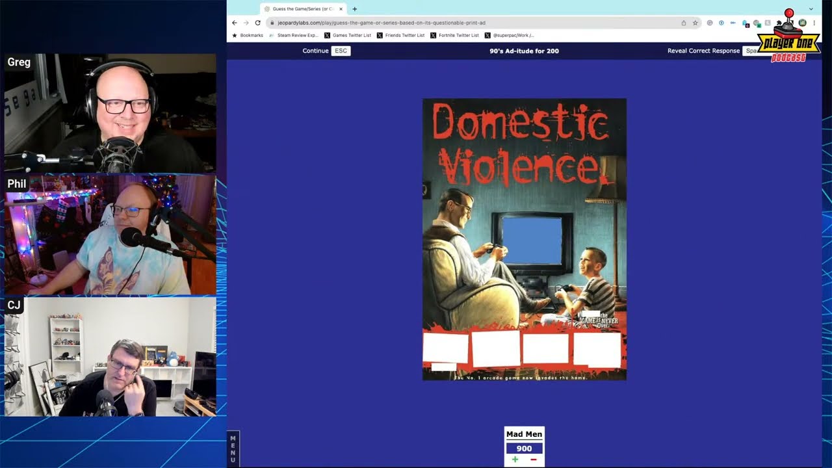The image size is (832, 468).
Task: Click the X icon of Friends Twitter List
Action: pyautogui.click(x=380, y=35)
